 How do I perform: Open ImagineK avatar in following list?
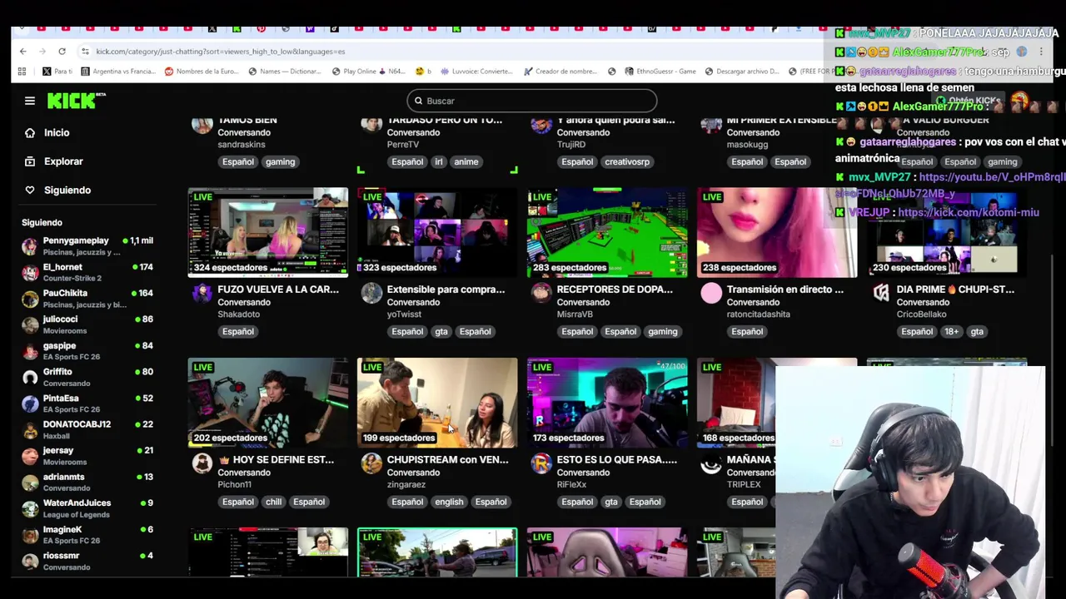pos(30,535)
